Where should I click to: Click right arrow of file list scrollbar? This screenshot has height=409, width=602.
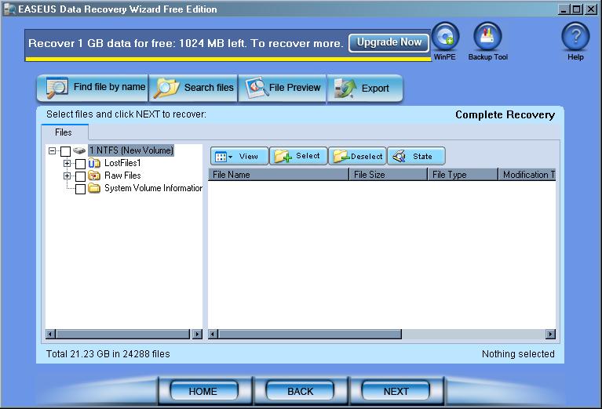pos(550,335)
